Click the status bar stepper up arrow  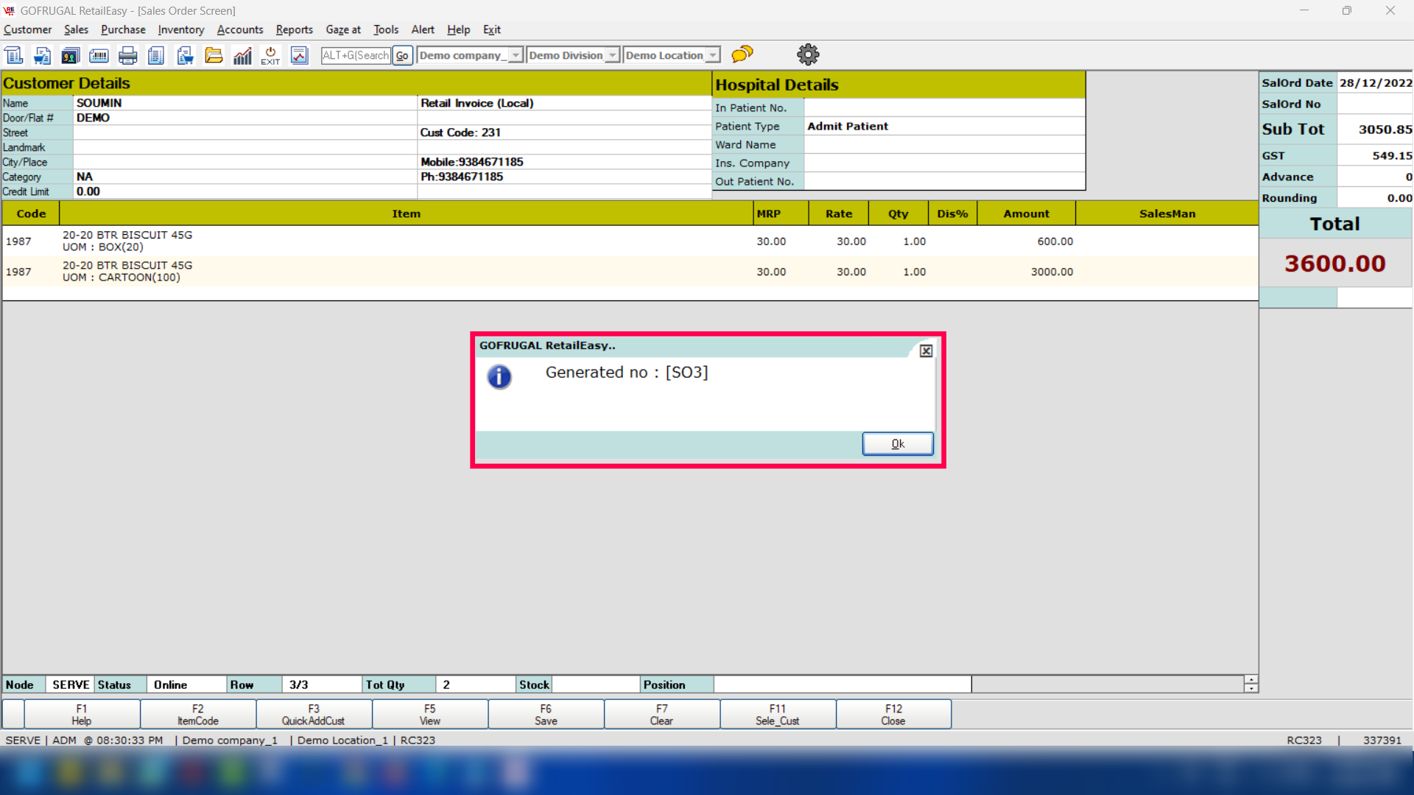tap(1251, 679)
